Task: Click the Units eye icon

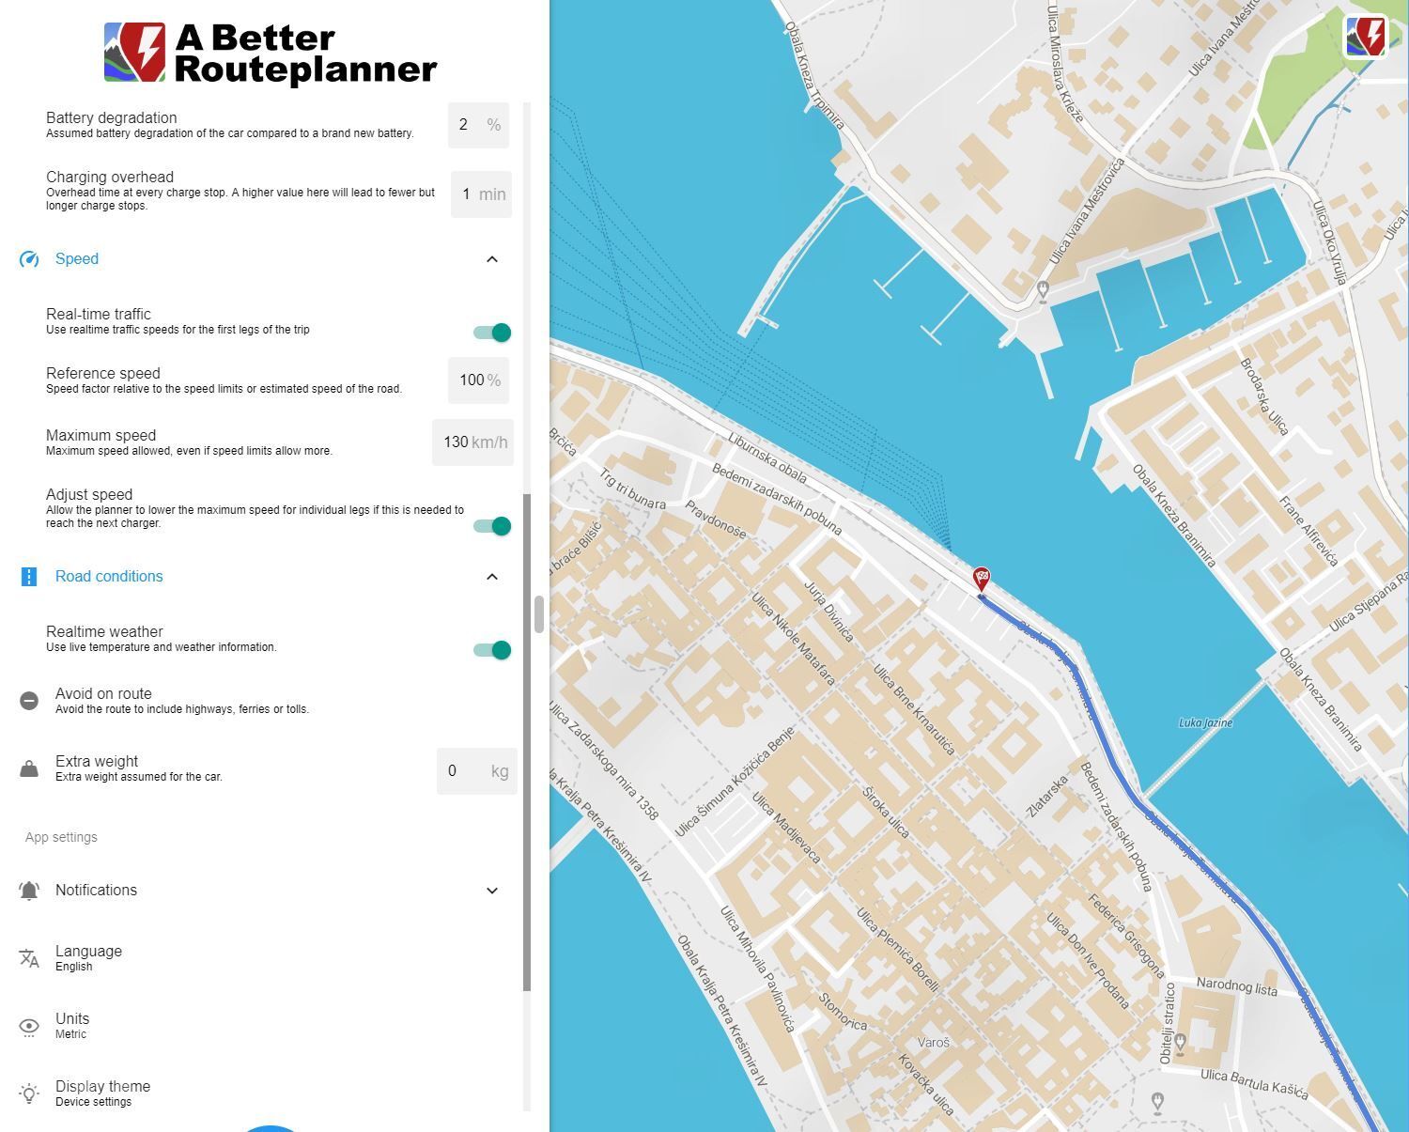Action: pos(28,1024)
